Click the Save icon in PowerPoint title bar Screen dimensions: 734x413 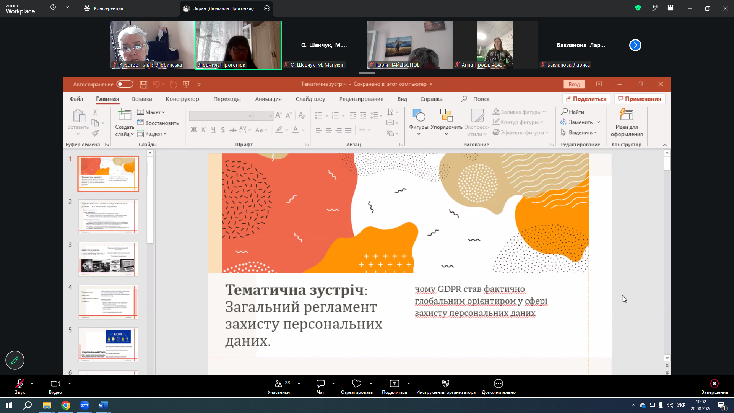click(x=143, y=85)
